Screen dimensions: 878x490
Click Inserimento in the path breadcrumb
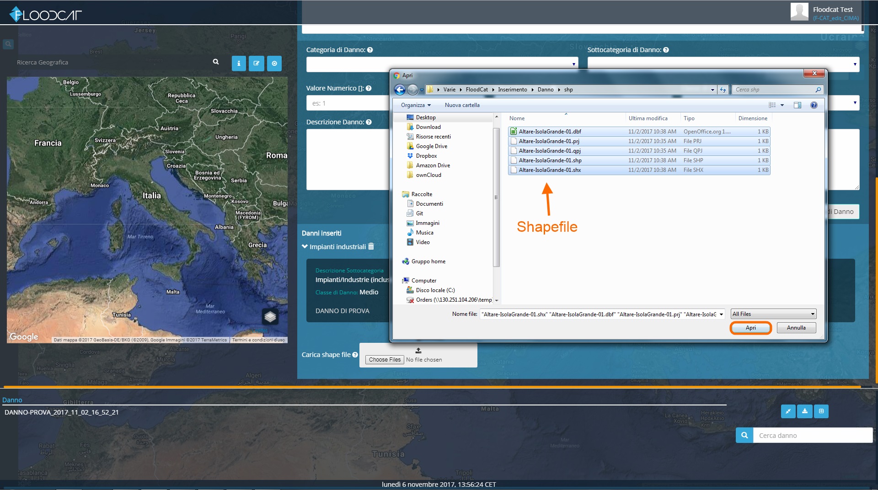tap(512, 90)
